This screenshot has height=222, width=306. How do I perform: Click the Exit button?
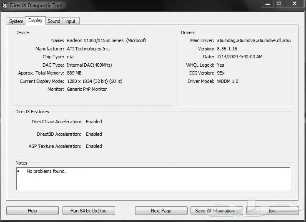pos(272,211)
